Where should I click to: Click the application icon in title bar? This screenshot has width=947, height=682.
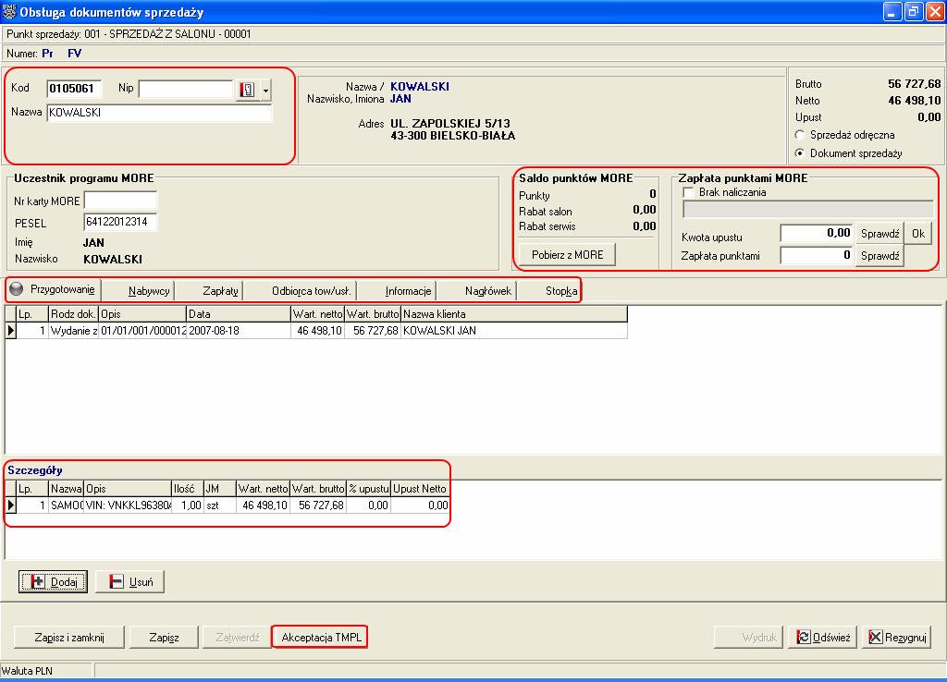9,11
